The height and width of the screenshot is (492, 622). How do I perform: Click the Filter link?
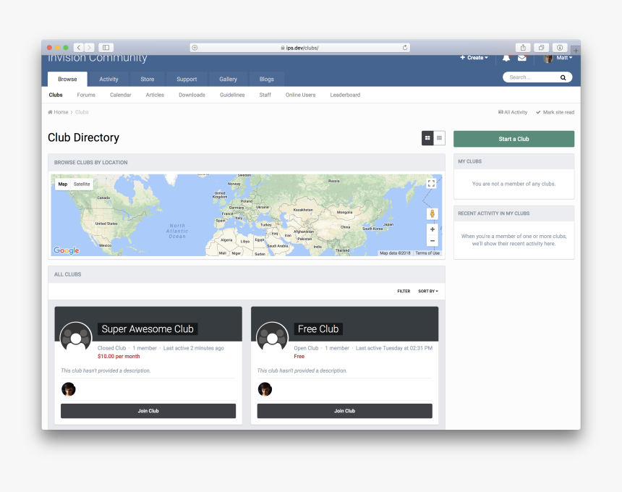(404, 292)
